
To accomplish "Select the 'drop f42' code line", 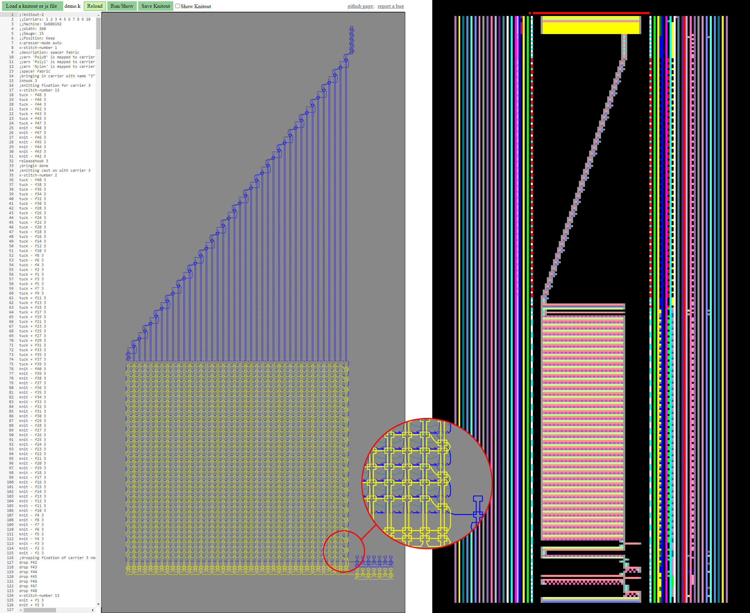I will click(x=28, y=563).
